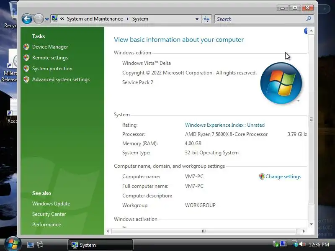Viewport: 335px width, 251px height.
Task: Maximize the System window
Action: click(295, 8)
